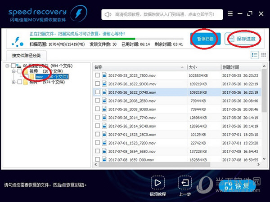The image size is (270, 202).
Task: Check the box for 2017-05-25_2023_7500.mov
Action: tap(98, 75)
